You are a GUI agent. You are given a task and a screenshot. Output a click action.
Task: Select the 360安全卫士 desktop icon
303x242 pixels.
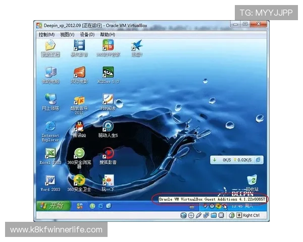pyautogui.click(x=79, y=180)
